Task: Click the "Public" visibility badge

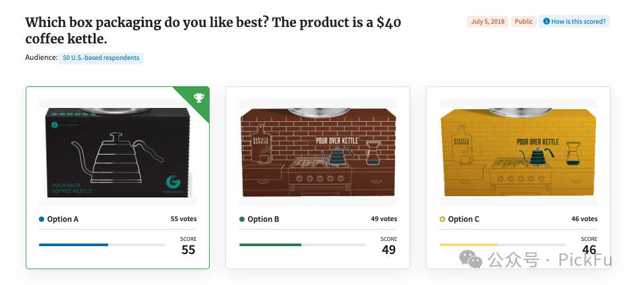Action: click(524, 22)
